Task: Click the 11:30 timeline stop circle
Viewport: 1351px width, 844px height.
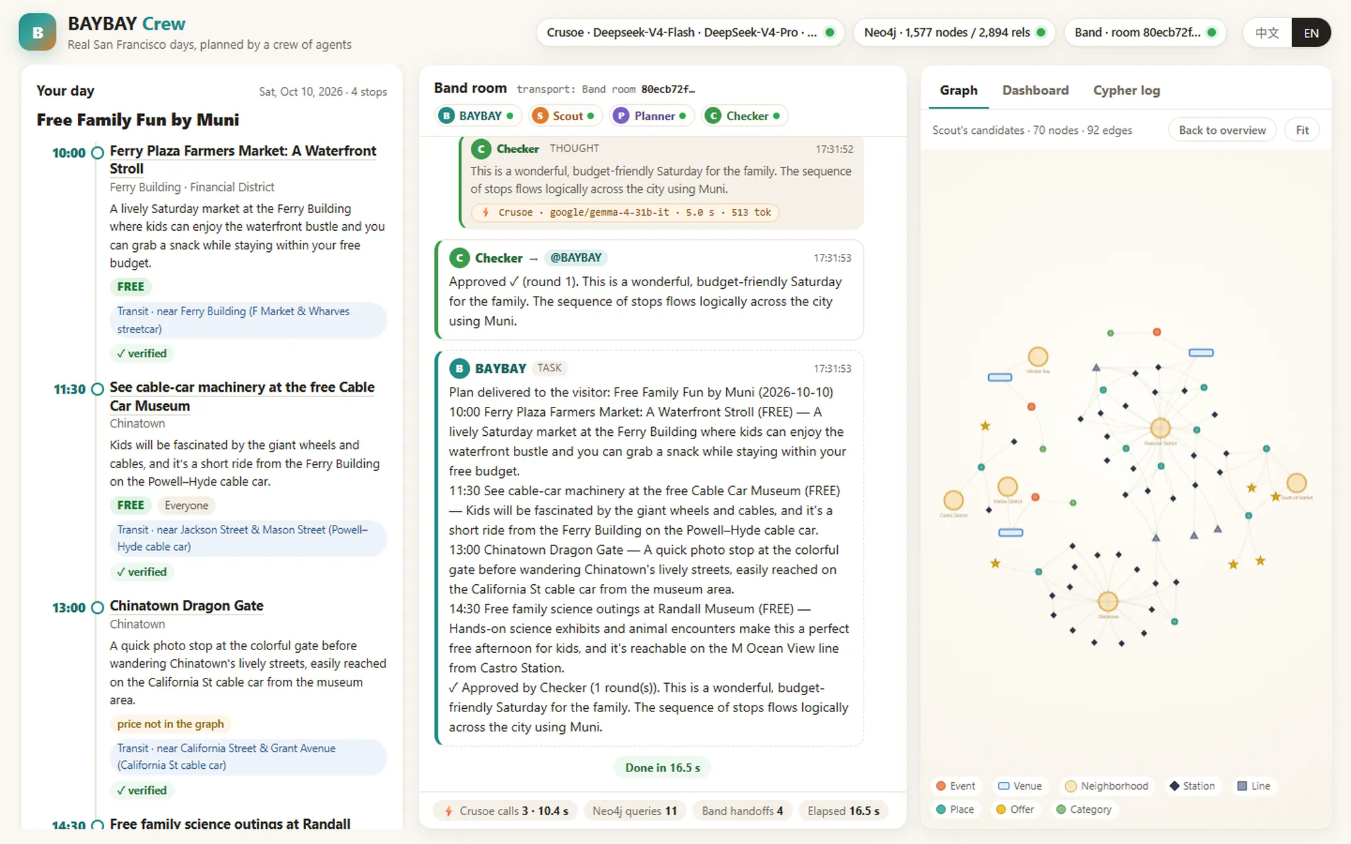Action: [98, 390]
